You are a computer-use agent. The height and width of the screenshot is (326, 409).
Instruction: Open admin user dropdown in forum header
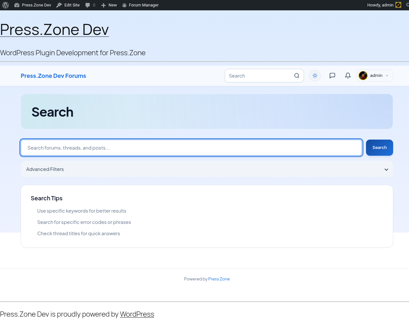[x=375, y=76]
